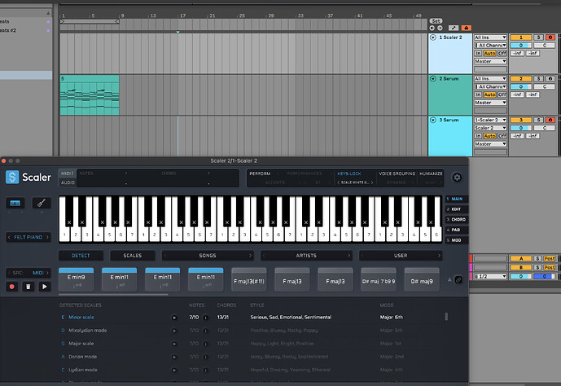Click the Set locator button
Image resolution: width=561 pixels, height=386 pixels.
pos(436,20)
